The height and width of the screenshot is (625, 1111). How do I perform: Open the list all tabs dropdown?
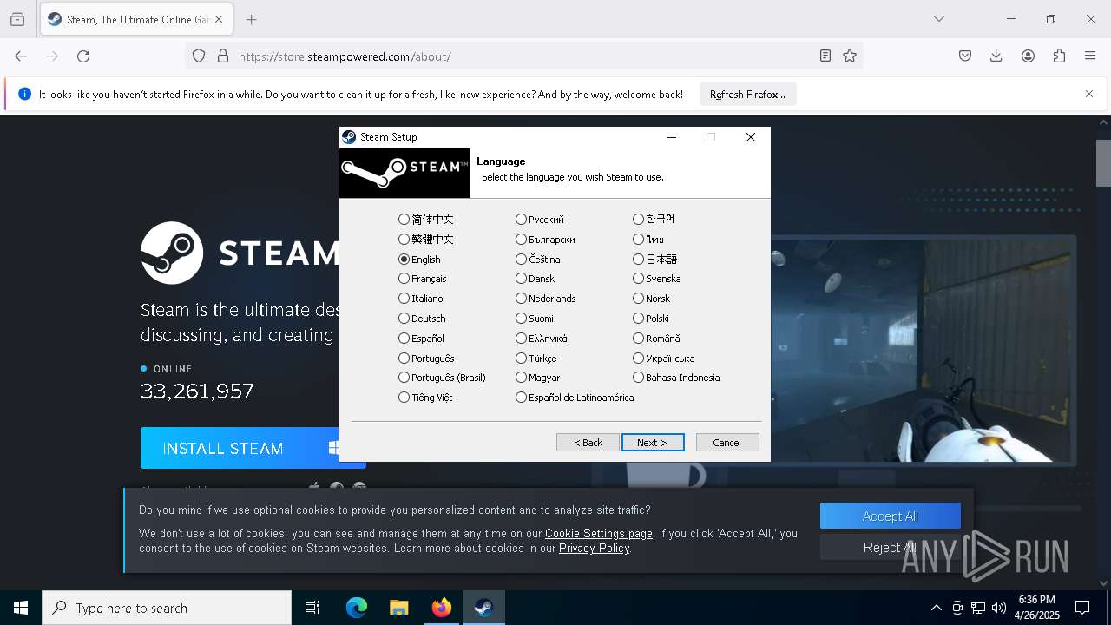938,19
